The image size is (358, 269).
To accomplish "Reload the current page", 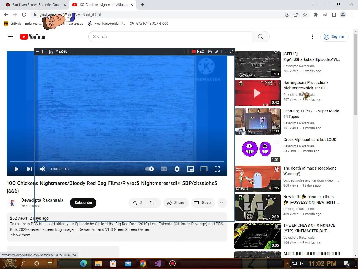I will tap(24, 15).
